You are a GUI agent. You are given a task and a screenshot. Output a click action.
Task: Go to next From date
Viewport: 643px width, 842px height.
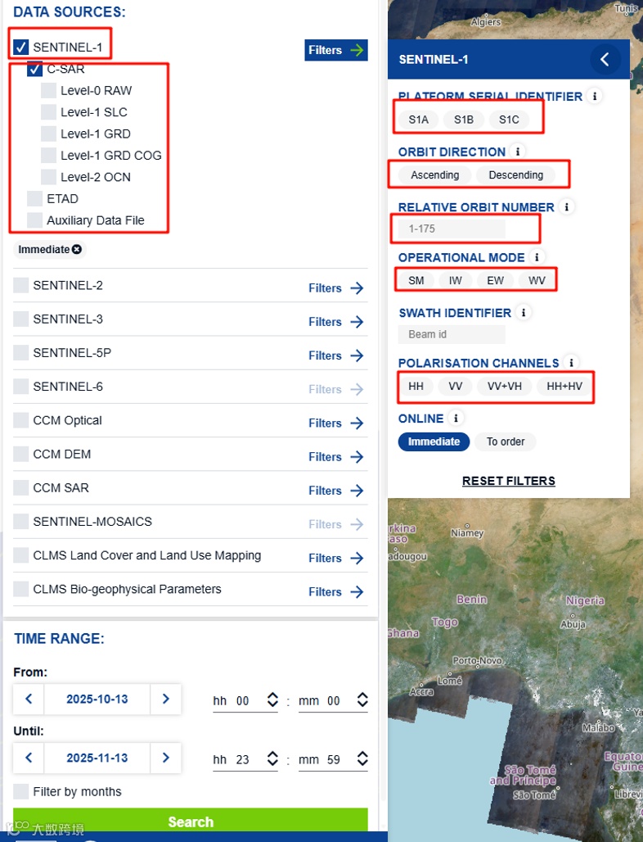pos(166,699)
